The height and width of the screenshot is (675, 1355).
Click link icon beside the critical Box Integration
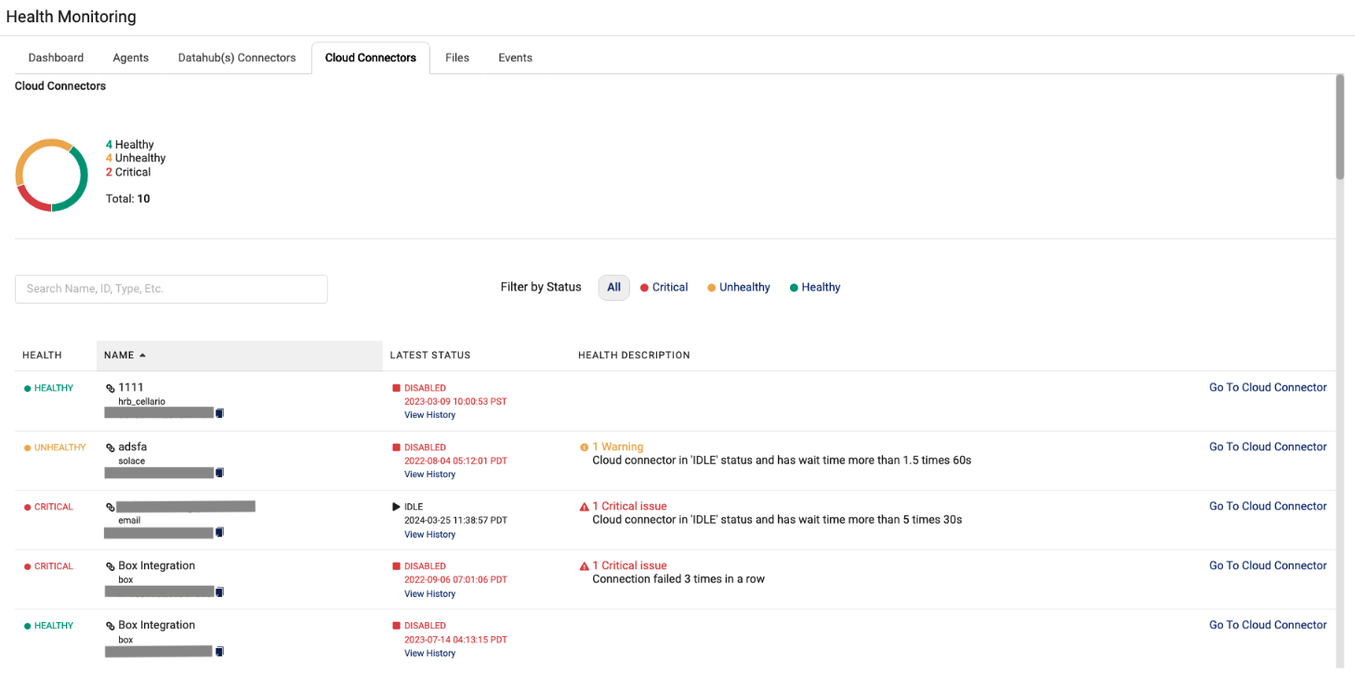click(111, 566)
